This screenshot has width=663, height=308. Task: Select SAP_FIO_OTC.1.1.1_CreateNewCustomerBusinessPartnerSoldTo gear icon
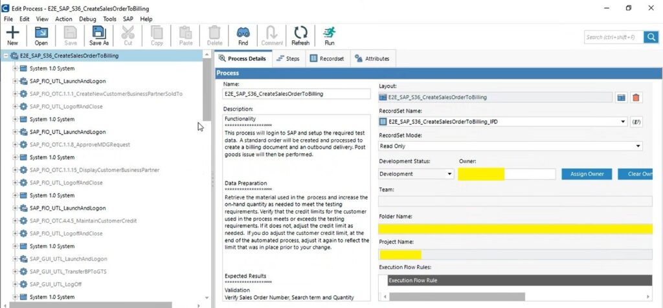point(23,94)
